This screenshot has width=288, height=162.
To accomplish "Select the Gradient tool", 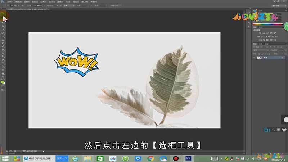I will [x=3, y=50].
